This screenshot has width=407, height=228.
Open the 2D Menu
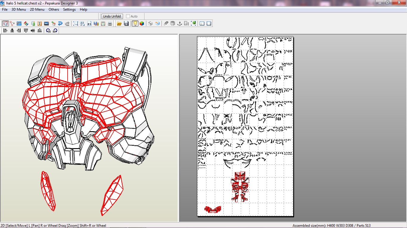(37, 9)
